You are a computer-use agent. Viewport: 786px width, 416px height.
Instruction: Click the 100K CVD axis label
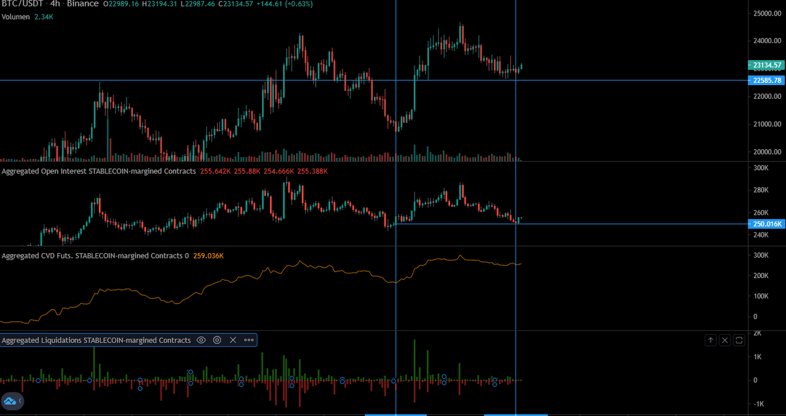[x=761, y=296]
